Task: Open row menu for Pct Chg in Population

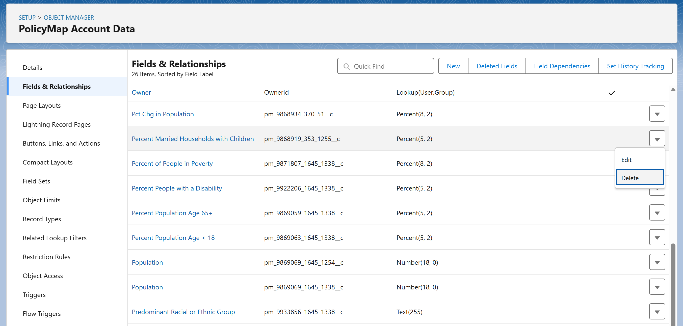Action: pyautogui.click(x=657, y=114)
